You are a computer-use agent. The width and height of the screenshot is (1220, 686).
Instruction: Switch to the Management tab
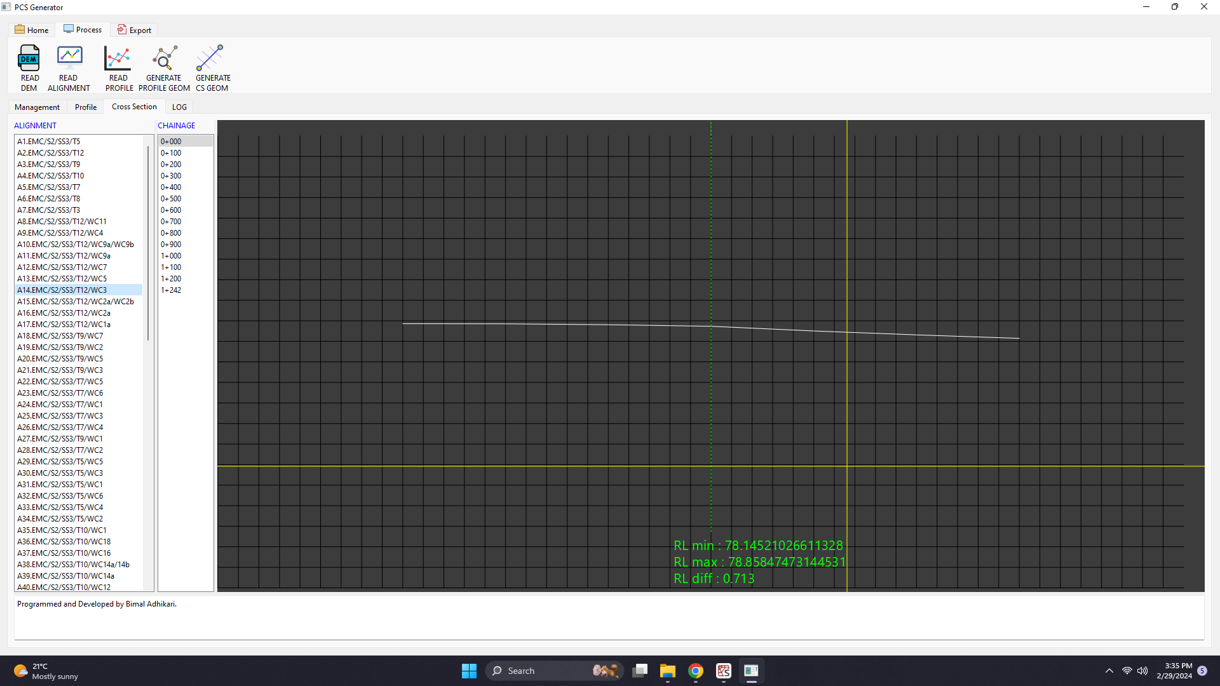point(37,107)
